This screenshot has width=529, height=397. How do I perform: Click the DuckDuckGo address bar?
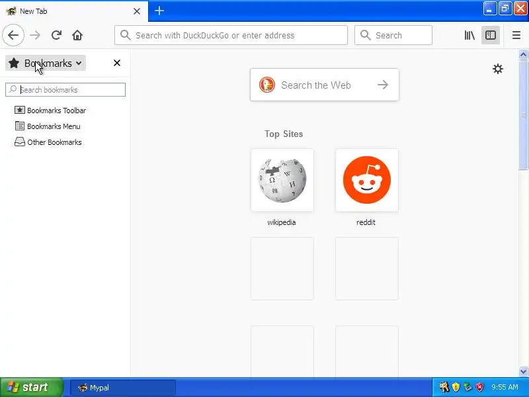coord(231,35)
